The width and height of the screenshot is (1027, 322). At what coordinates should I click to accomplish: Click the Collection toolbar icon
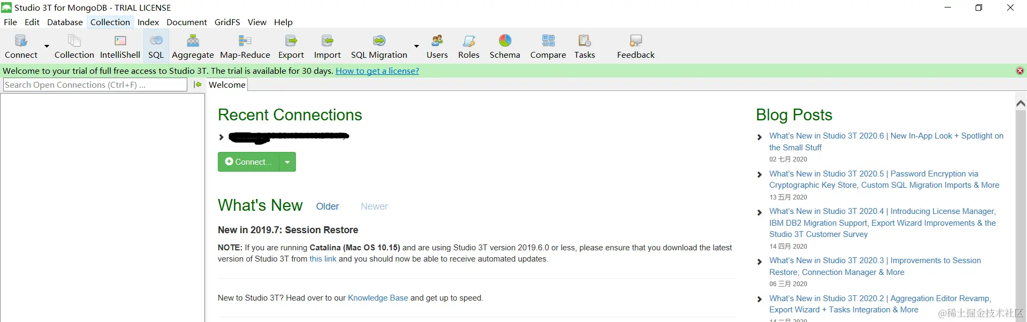pos(74,47)
